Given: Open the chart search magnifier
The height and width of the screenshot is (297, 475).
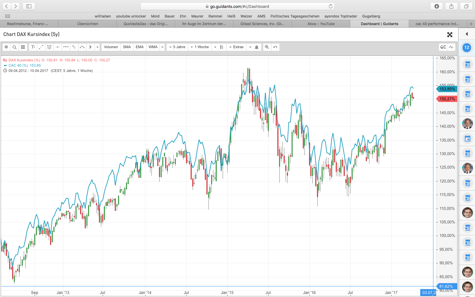Looking at the screenshot, I should (x=15, y=47).
